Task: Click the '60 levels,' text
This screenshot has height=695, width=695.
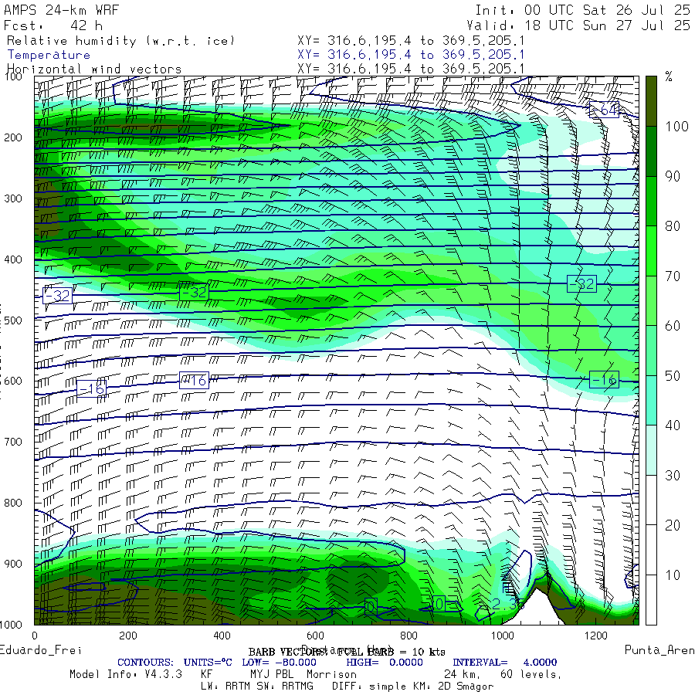Action: coord(531,674)
